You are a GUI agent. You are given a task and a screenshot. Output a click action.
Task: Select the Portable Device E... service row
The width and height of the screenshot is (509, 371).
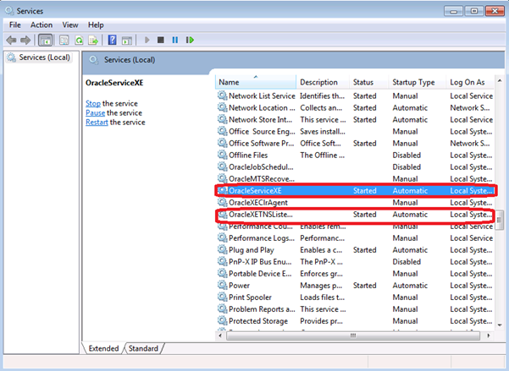tap(355, 274)
